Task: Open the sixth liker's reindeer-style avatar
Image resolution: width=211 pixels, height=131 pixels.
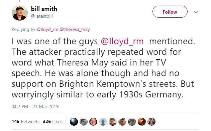Action: (122, 122)
